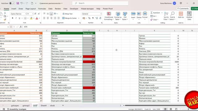The width and height of the screenshot is (198, 111).
Task: Click the Decrease Decimal icon
Action: pyautogui.click(x=100, y=18)
